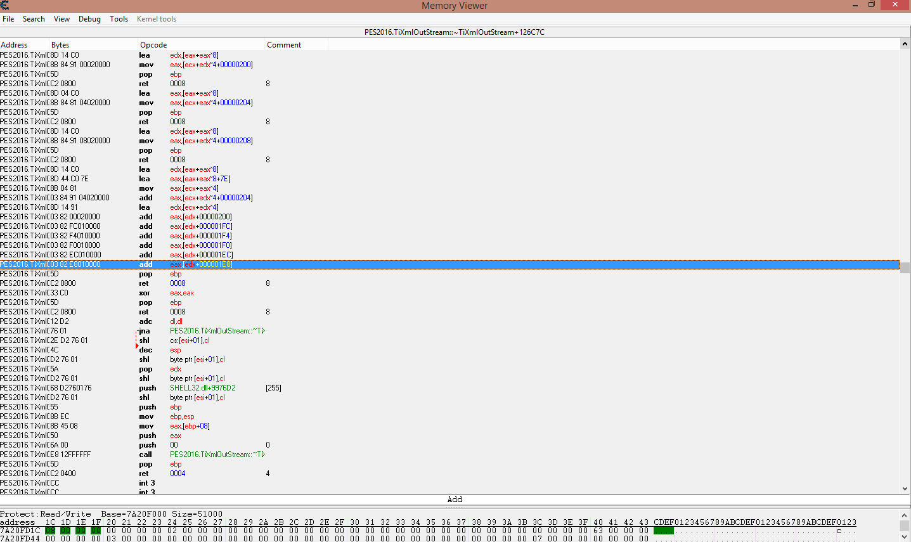Viewport: 911px width, 542px height.
Task: Restore down the Memory Viewer window
Action: pos(872,5)
